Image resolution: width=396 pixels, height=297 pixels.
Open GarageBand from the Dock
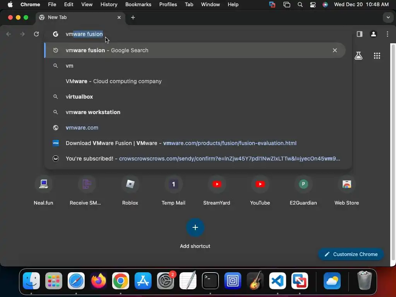pyautogui.click(x=255, y=281)
